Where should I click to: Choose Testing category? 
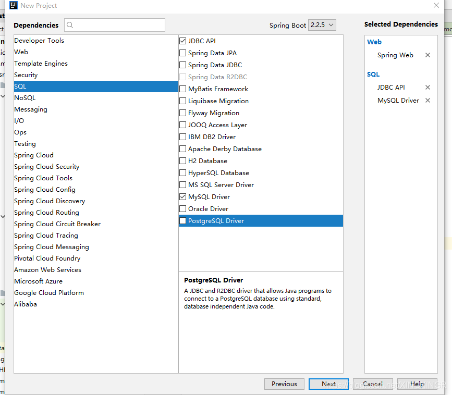[96, 144]
